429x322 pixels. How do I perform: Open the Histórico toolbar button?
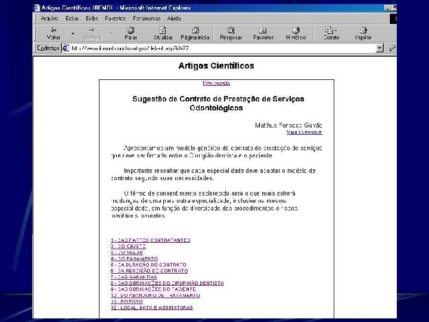296,33
